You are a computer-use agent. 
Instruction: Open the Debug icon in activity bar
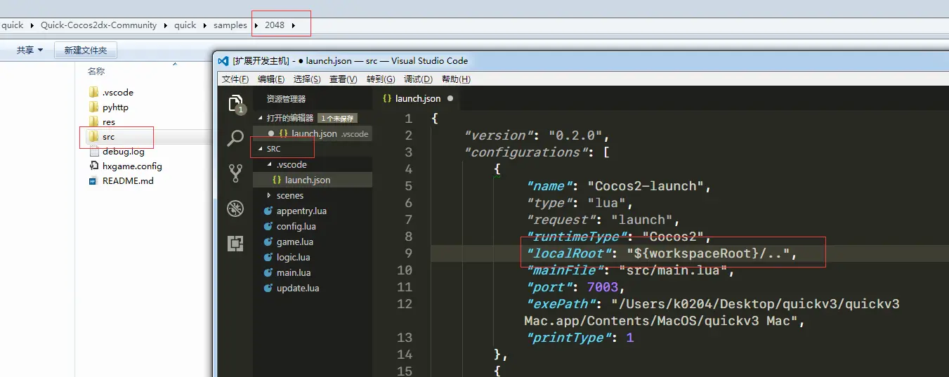[235, 209]
